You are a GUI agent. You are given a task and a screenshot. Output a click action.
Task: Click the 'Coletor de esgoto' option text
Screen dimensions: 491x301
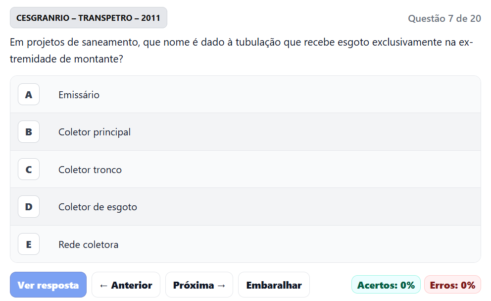click(98, 207)
